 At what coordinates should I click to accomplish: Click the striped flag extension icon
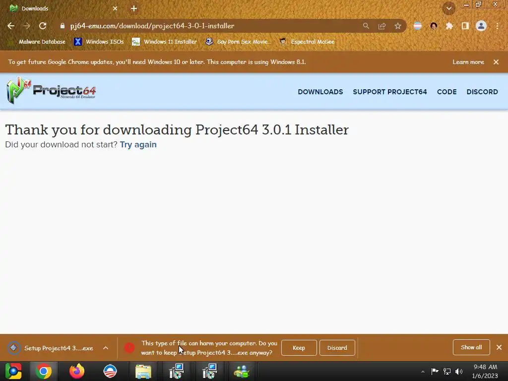click(418, 26)
